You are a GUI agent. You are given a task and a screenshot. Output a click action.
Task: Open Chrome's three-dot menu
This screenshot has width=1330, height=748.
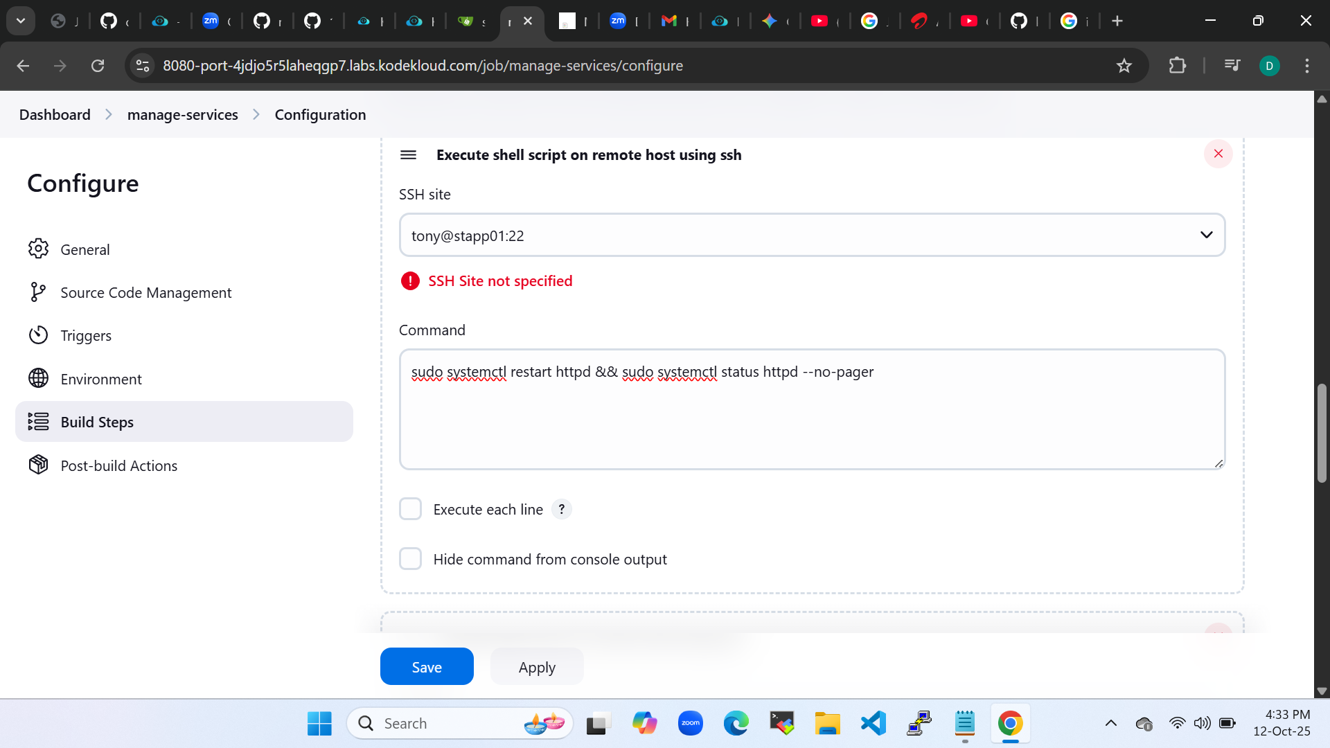[x=1306, y=66]
